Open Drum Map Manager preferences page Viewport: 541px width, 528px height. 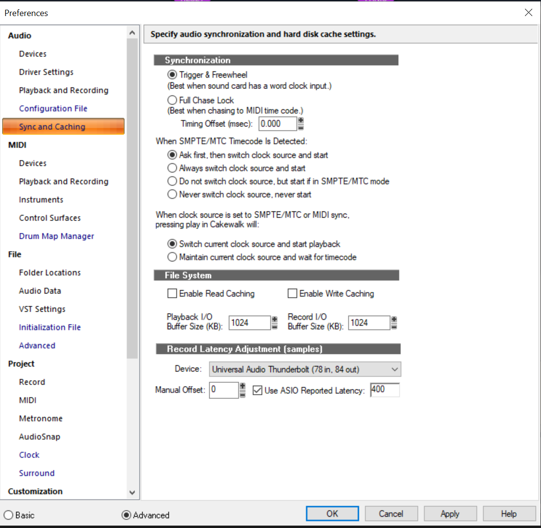(x=57, y=236)
